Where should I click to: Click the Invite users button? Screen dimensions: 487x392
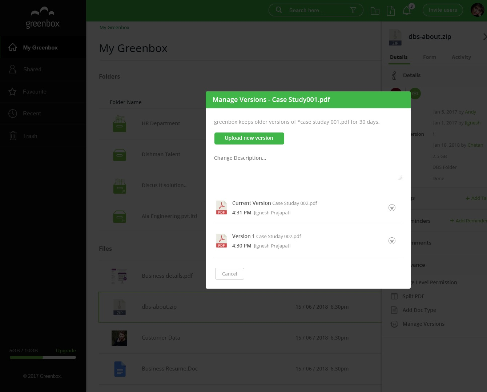(443, 10)
